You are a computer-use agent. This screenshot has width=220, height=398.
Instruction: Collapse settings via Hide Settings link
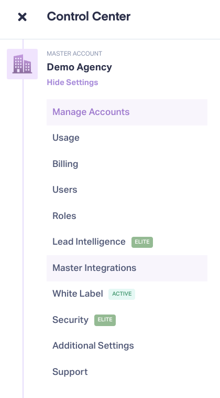pos(72,82)
